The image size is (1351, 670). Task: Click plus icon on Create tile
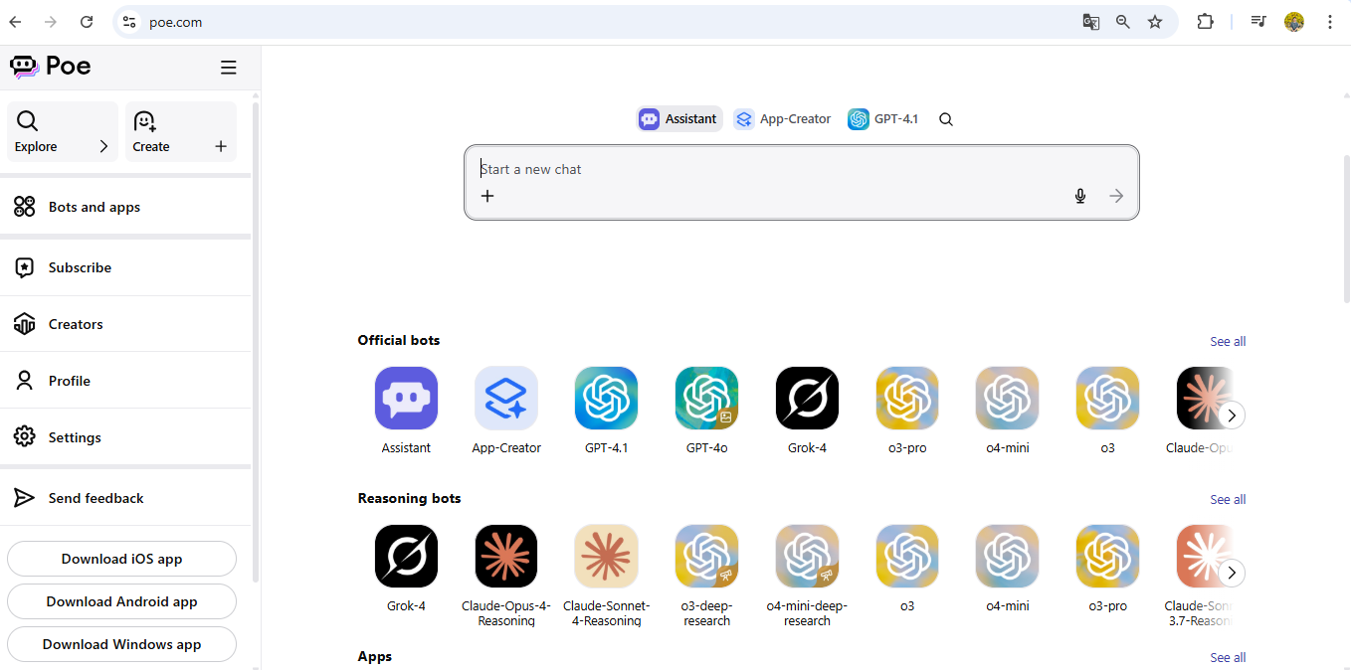(221, 146)
